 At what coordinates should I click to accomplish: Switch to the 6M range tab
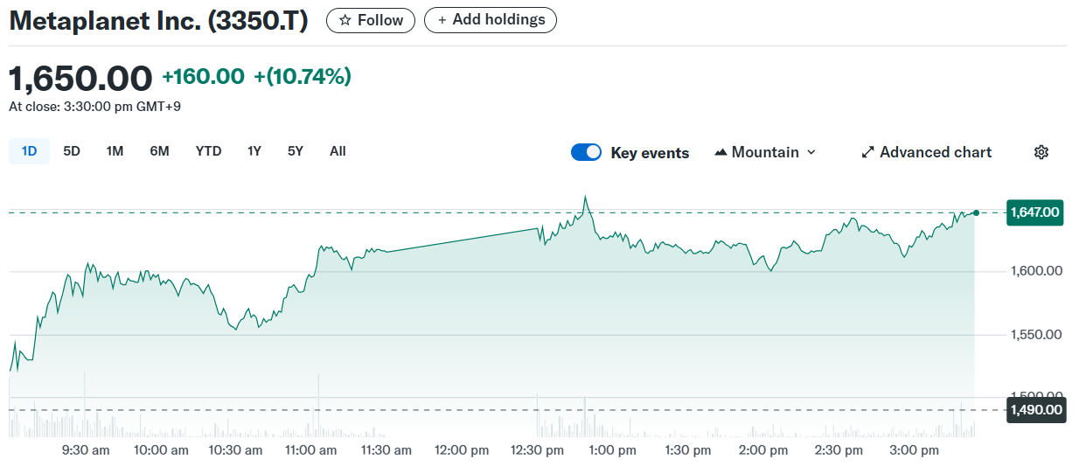(x=159, y=151)
